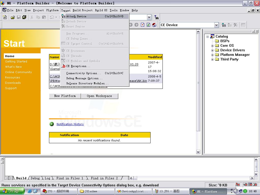Expand the Device Drivers folder
The width and height of the screenshot is (260, 195).
pyautogui.click(x=213, y=50)
